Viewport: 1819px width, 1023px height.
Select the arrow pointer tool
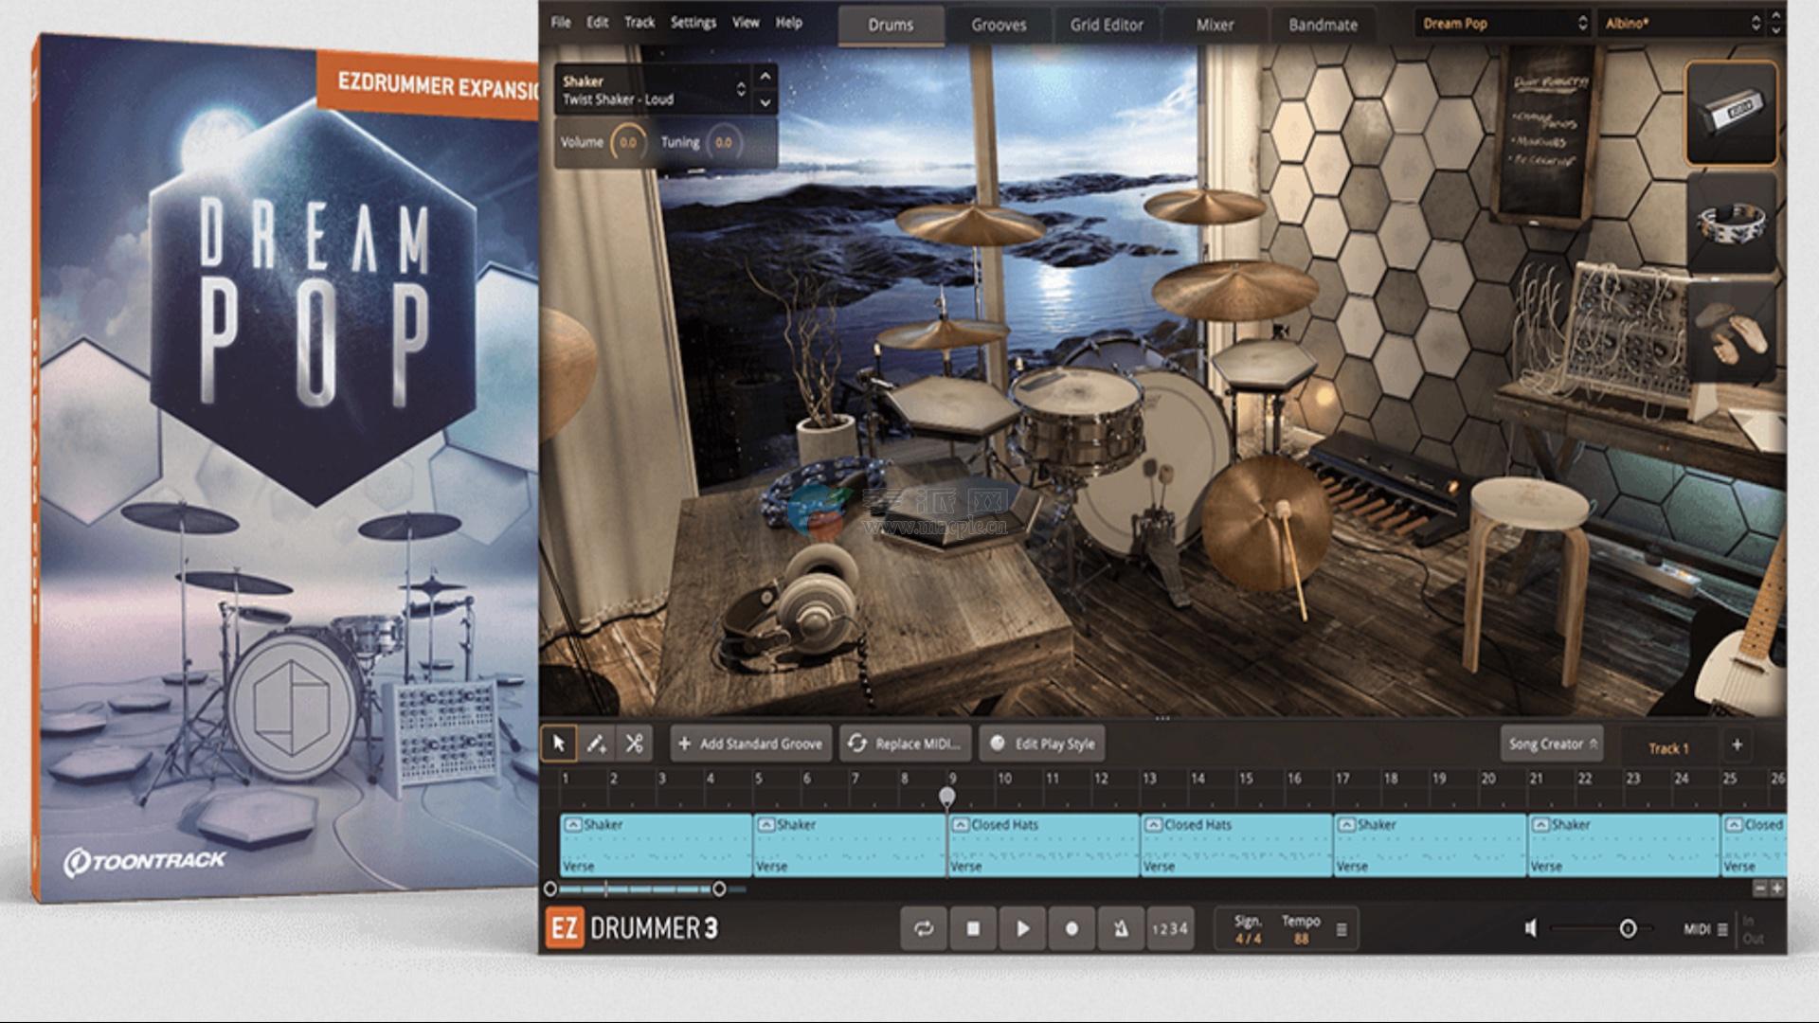pyautogui.click(x=559, y=744)
